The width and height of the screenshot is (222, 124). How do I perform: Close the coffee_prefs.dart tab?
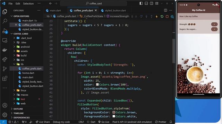96,10
